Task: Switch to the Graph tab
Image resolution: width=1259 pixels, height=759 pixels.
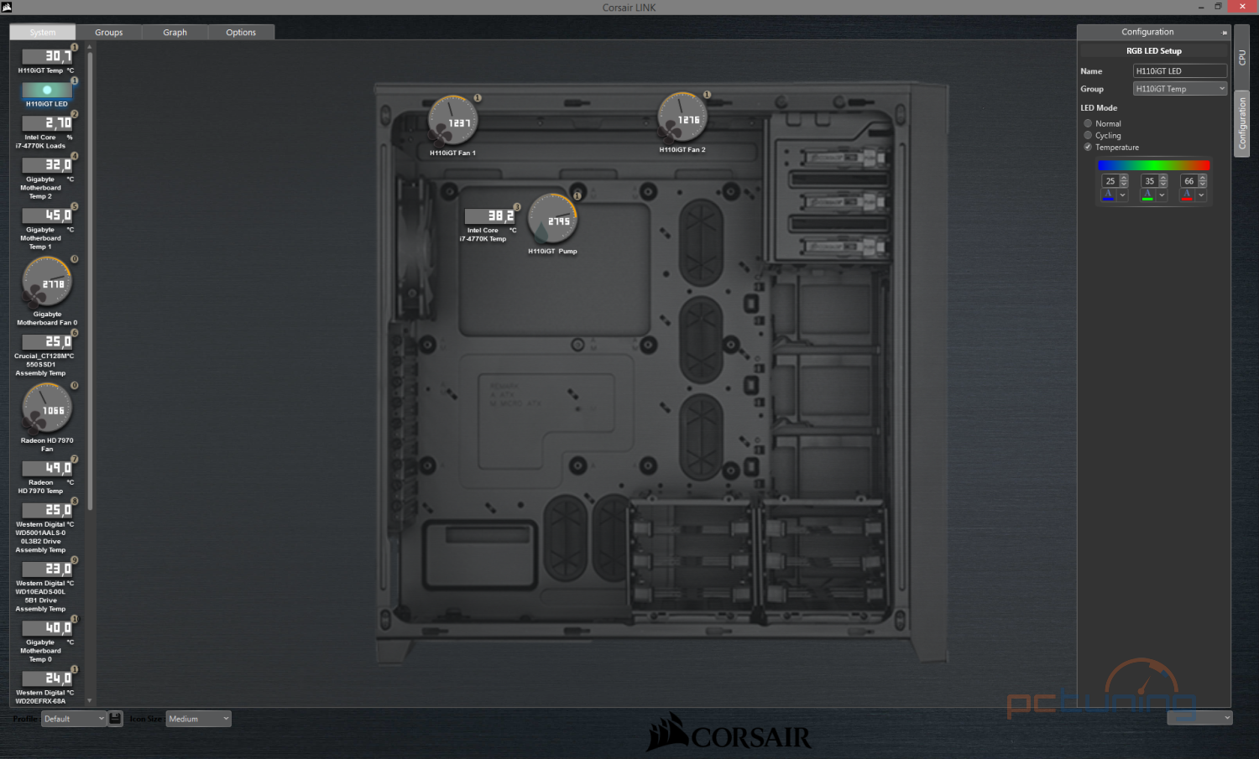Action: pos(175,32)
